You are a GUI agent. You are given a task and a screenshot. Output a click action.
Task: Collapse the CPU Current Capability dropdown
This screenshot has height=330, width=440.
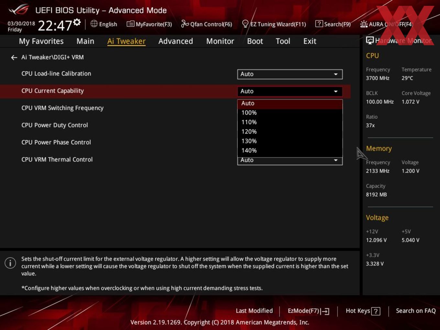coord(290,91)
